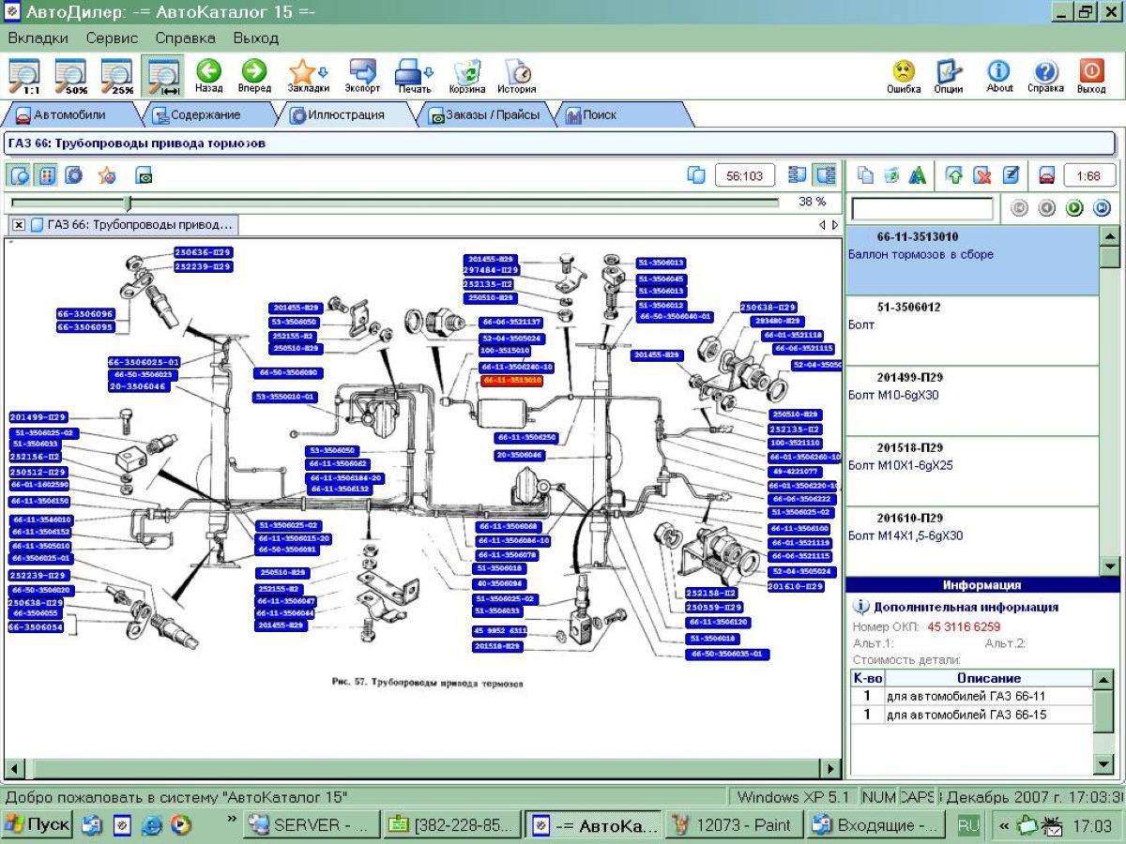Click the copy icon in parts panel toolbar
This screenshot has height=844, width=1126.
click(866, 175)
